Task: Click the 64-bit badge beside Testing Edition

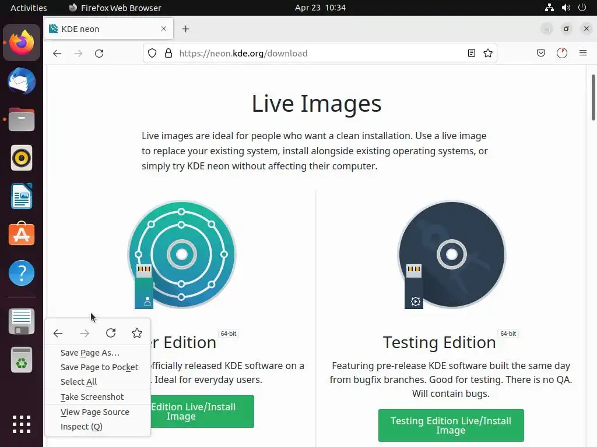Action: (x=508, y=334)
